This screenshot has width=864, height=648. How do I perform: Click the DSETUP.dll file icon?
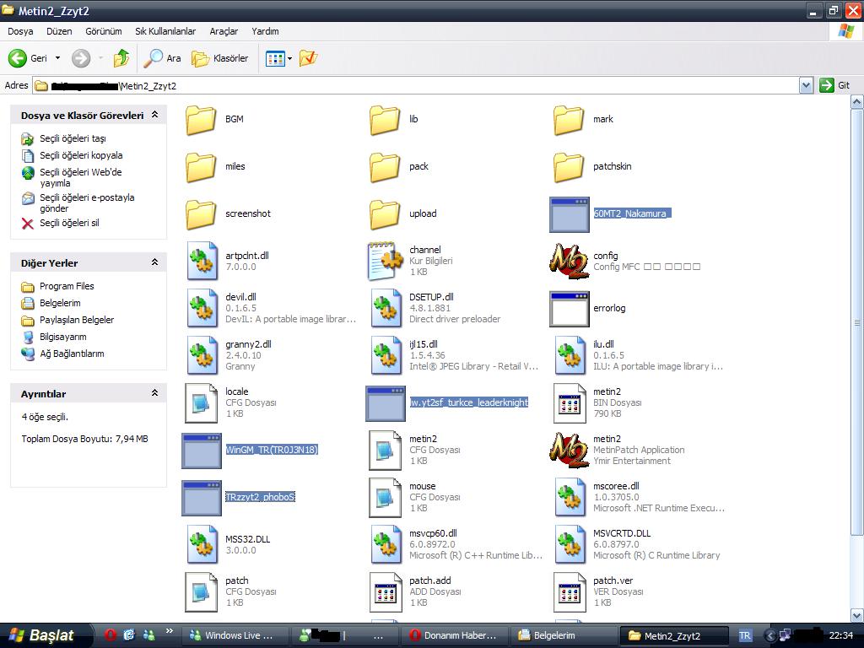[x=385, y=308]
